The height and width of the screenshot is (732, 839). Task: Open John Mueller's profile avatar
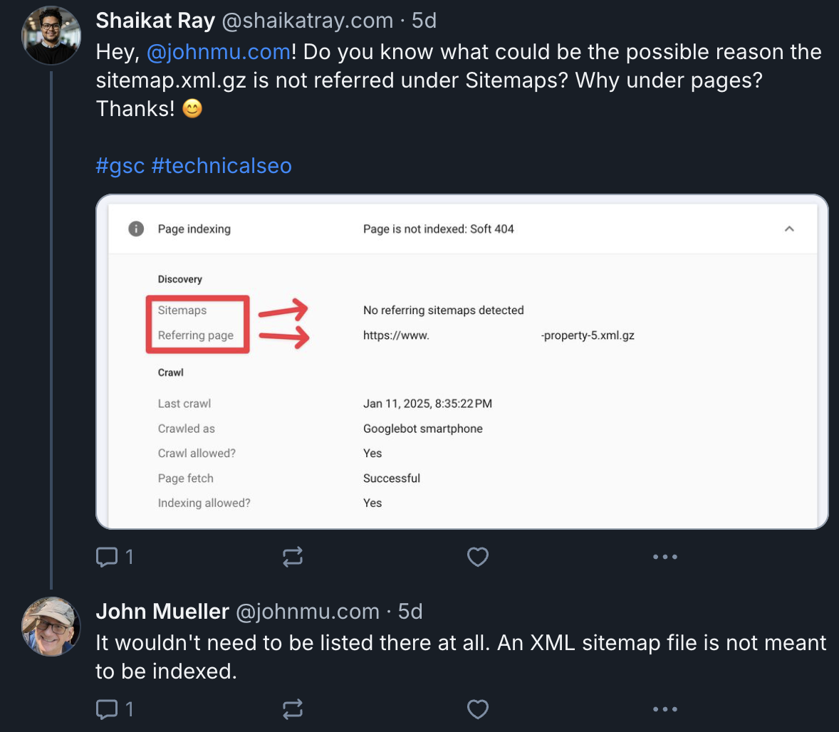point(51,626)
